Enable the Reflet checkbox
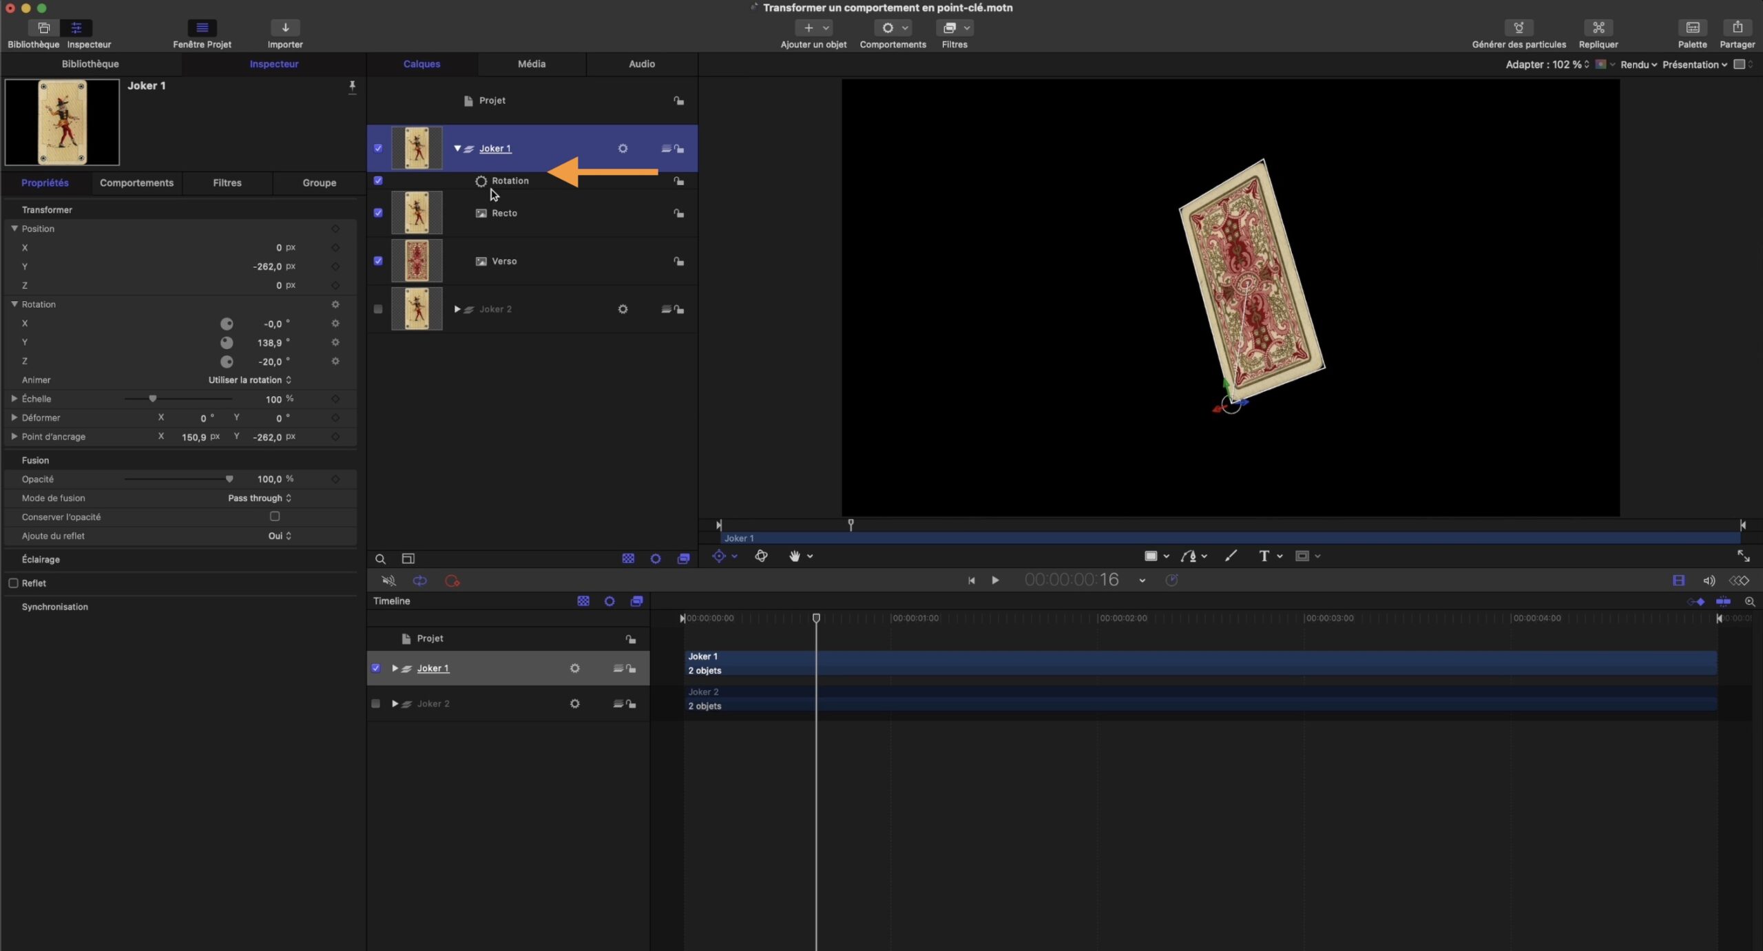Viewport: 1763px width, 951px height. pyautogui.click(x=13, y=584)
